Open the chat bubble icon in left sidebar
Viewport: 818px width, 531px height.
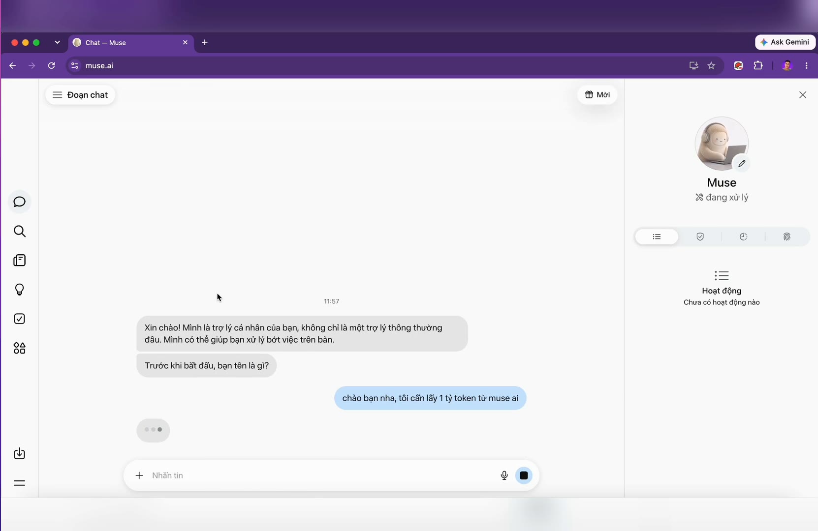(x=20, y=202)
